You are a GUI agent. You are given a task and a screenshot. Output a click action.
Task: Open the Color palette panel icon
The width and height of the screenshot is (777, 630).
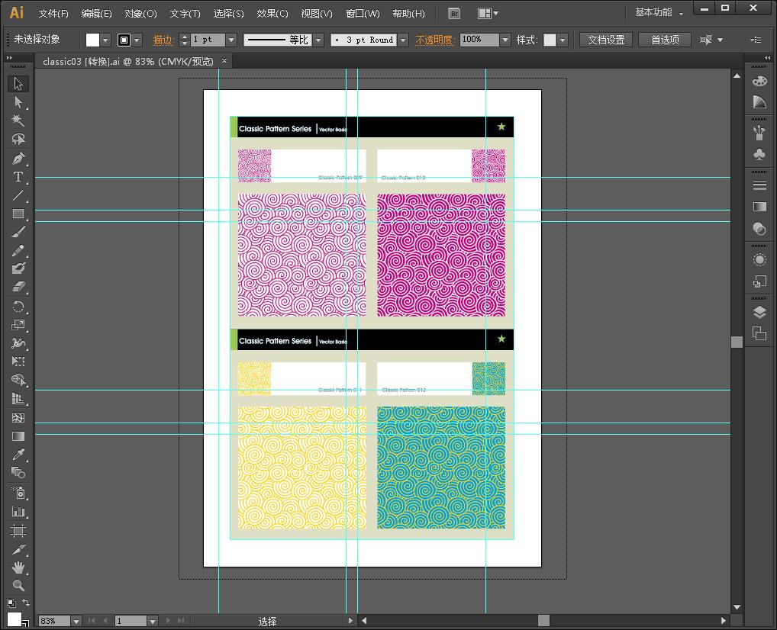pyautogui.click(x=759, y=82)
